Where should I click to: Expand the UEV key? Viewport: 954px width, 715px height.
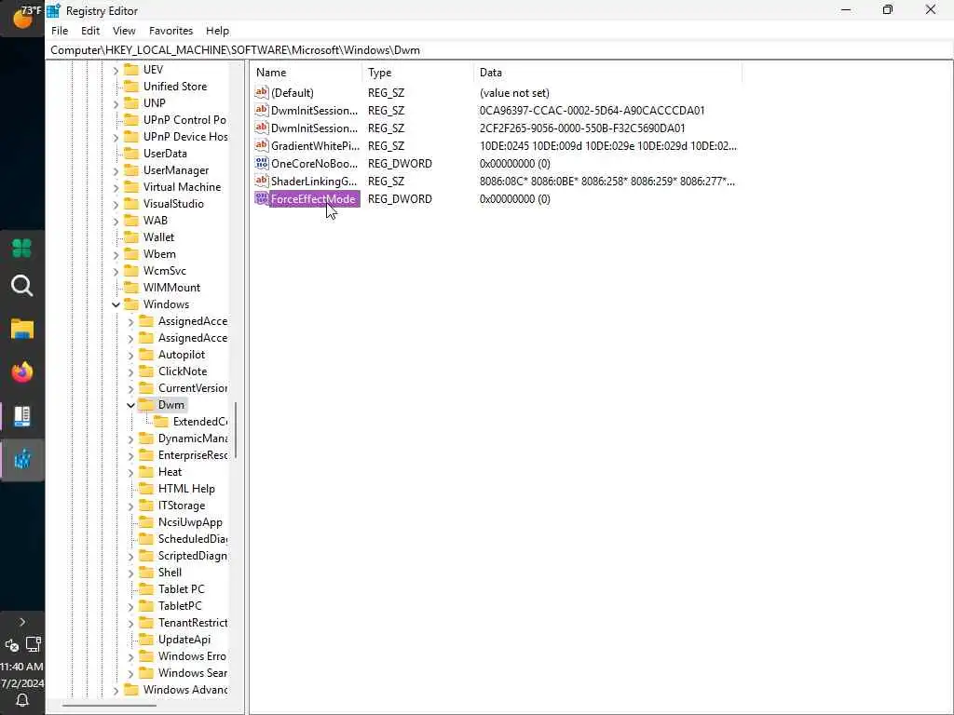[x=116, y=70]
